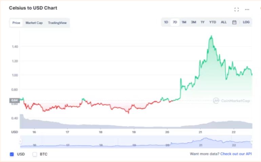This screenshot has height=162, width=261.
Task: Open the Check out our API link
Action: [x=236, y=154]
